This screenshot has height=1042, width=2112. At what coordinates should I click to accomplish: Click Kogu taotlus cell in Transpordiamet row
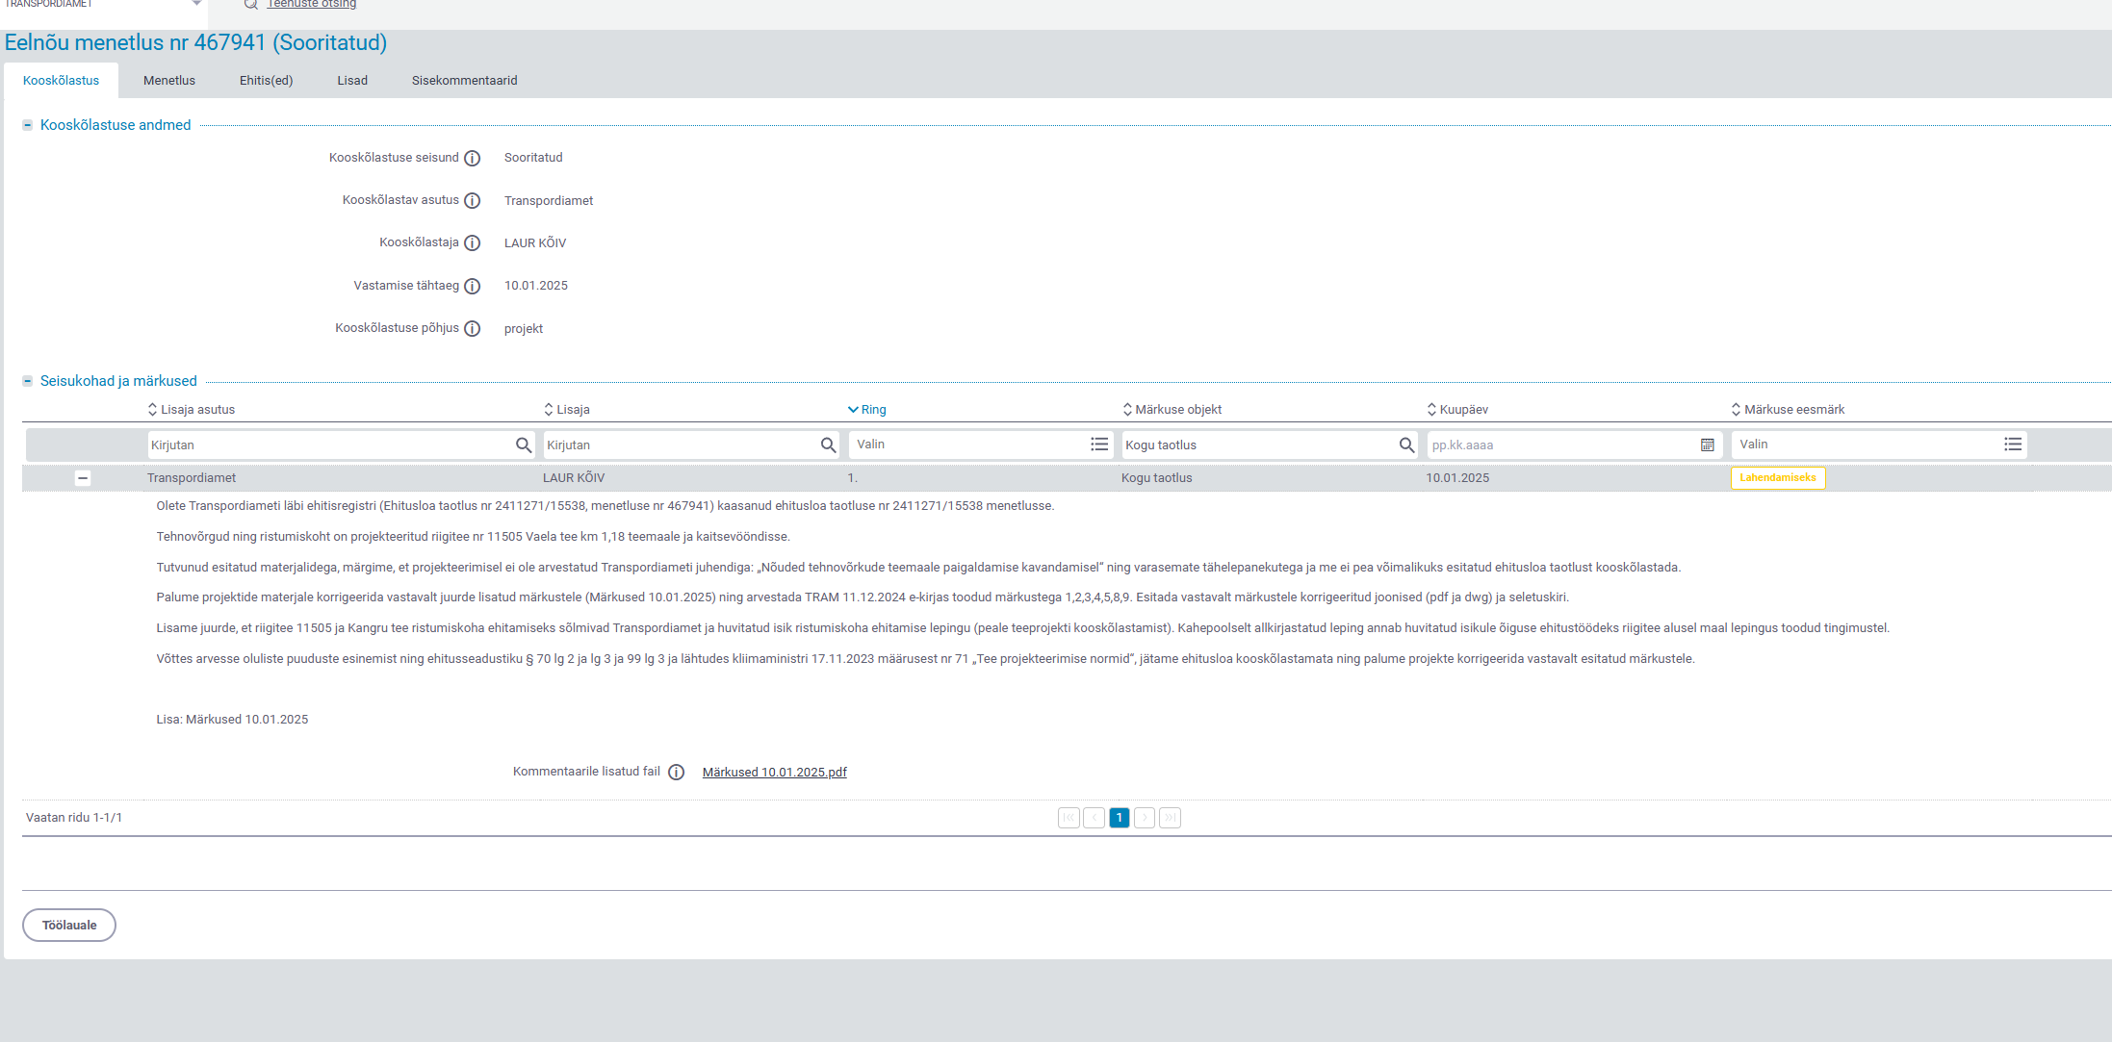point(1156,478)
